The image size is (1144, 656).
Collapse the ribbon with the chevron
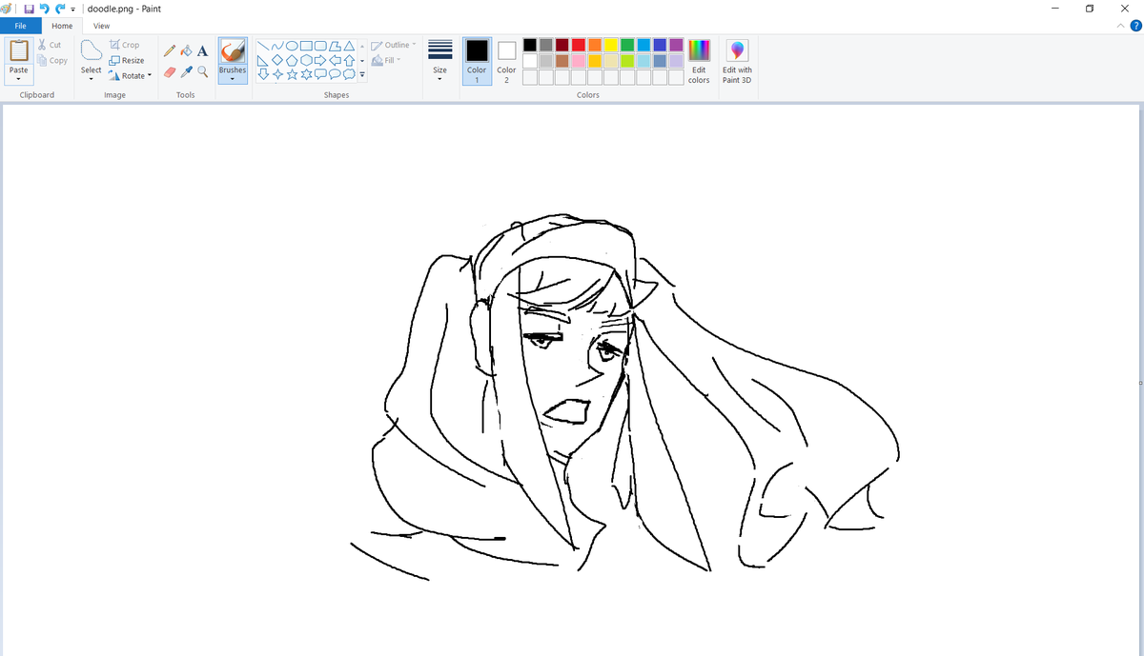pos(1120,26)
